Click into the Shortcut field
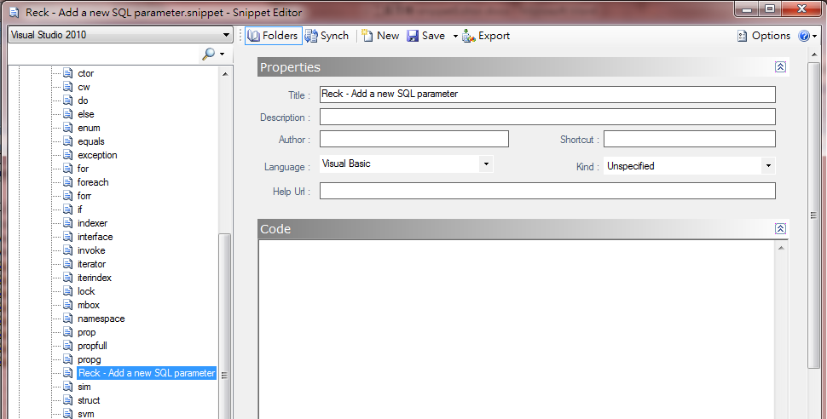Image resolution: width=827 pixels, height=419 pixels. coord(690,139)
